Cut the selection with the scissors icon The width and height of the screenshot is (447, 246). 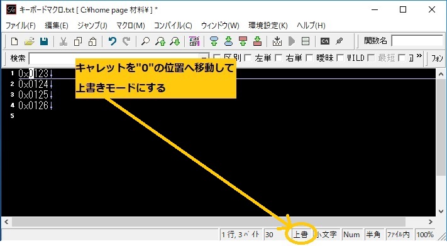point(63,41)
